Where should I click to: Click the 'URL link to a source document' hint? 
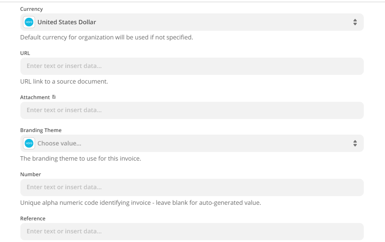coord(64,81)
